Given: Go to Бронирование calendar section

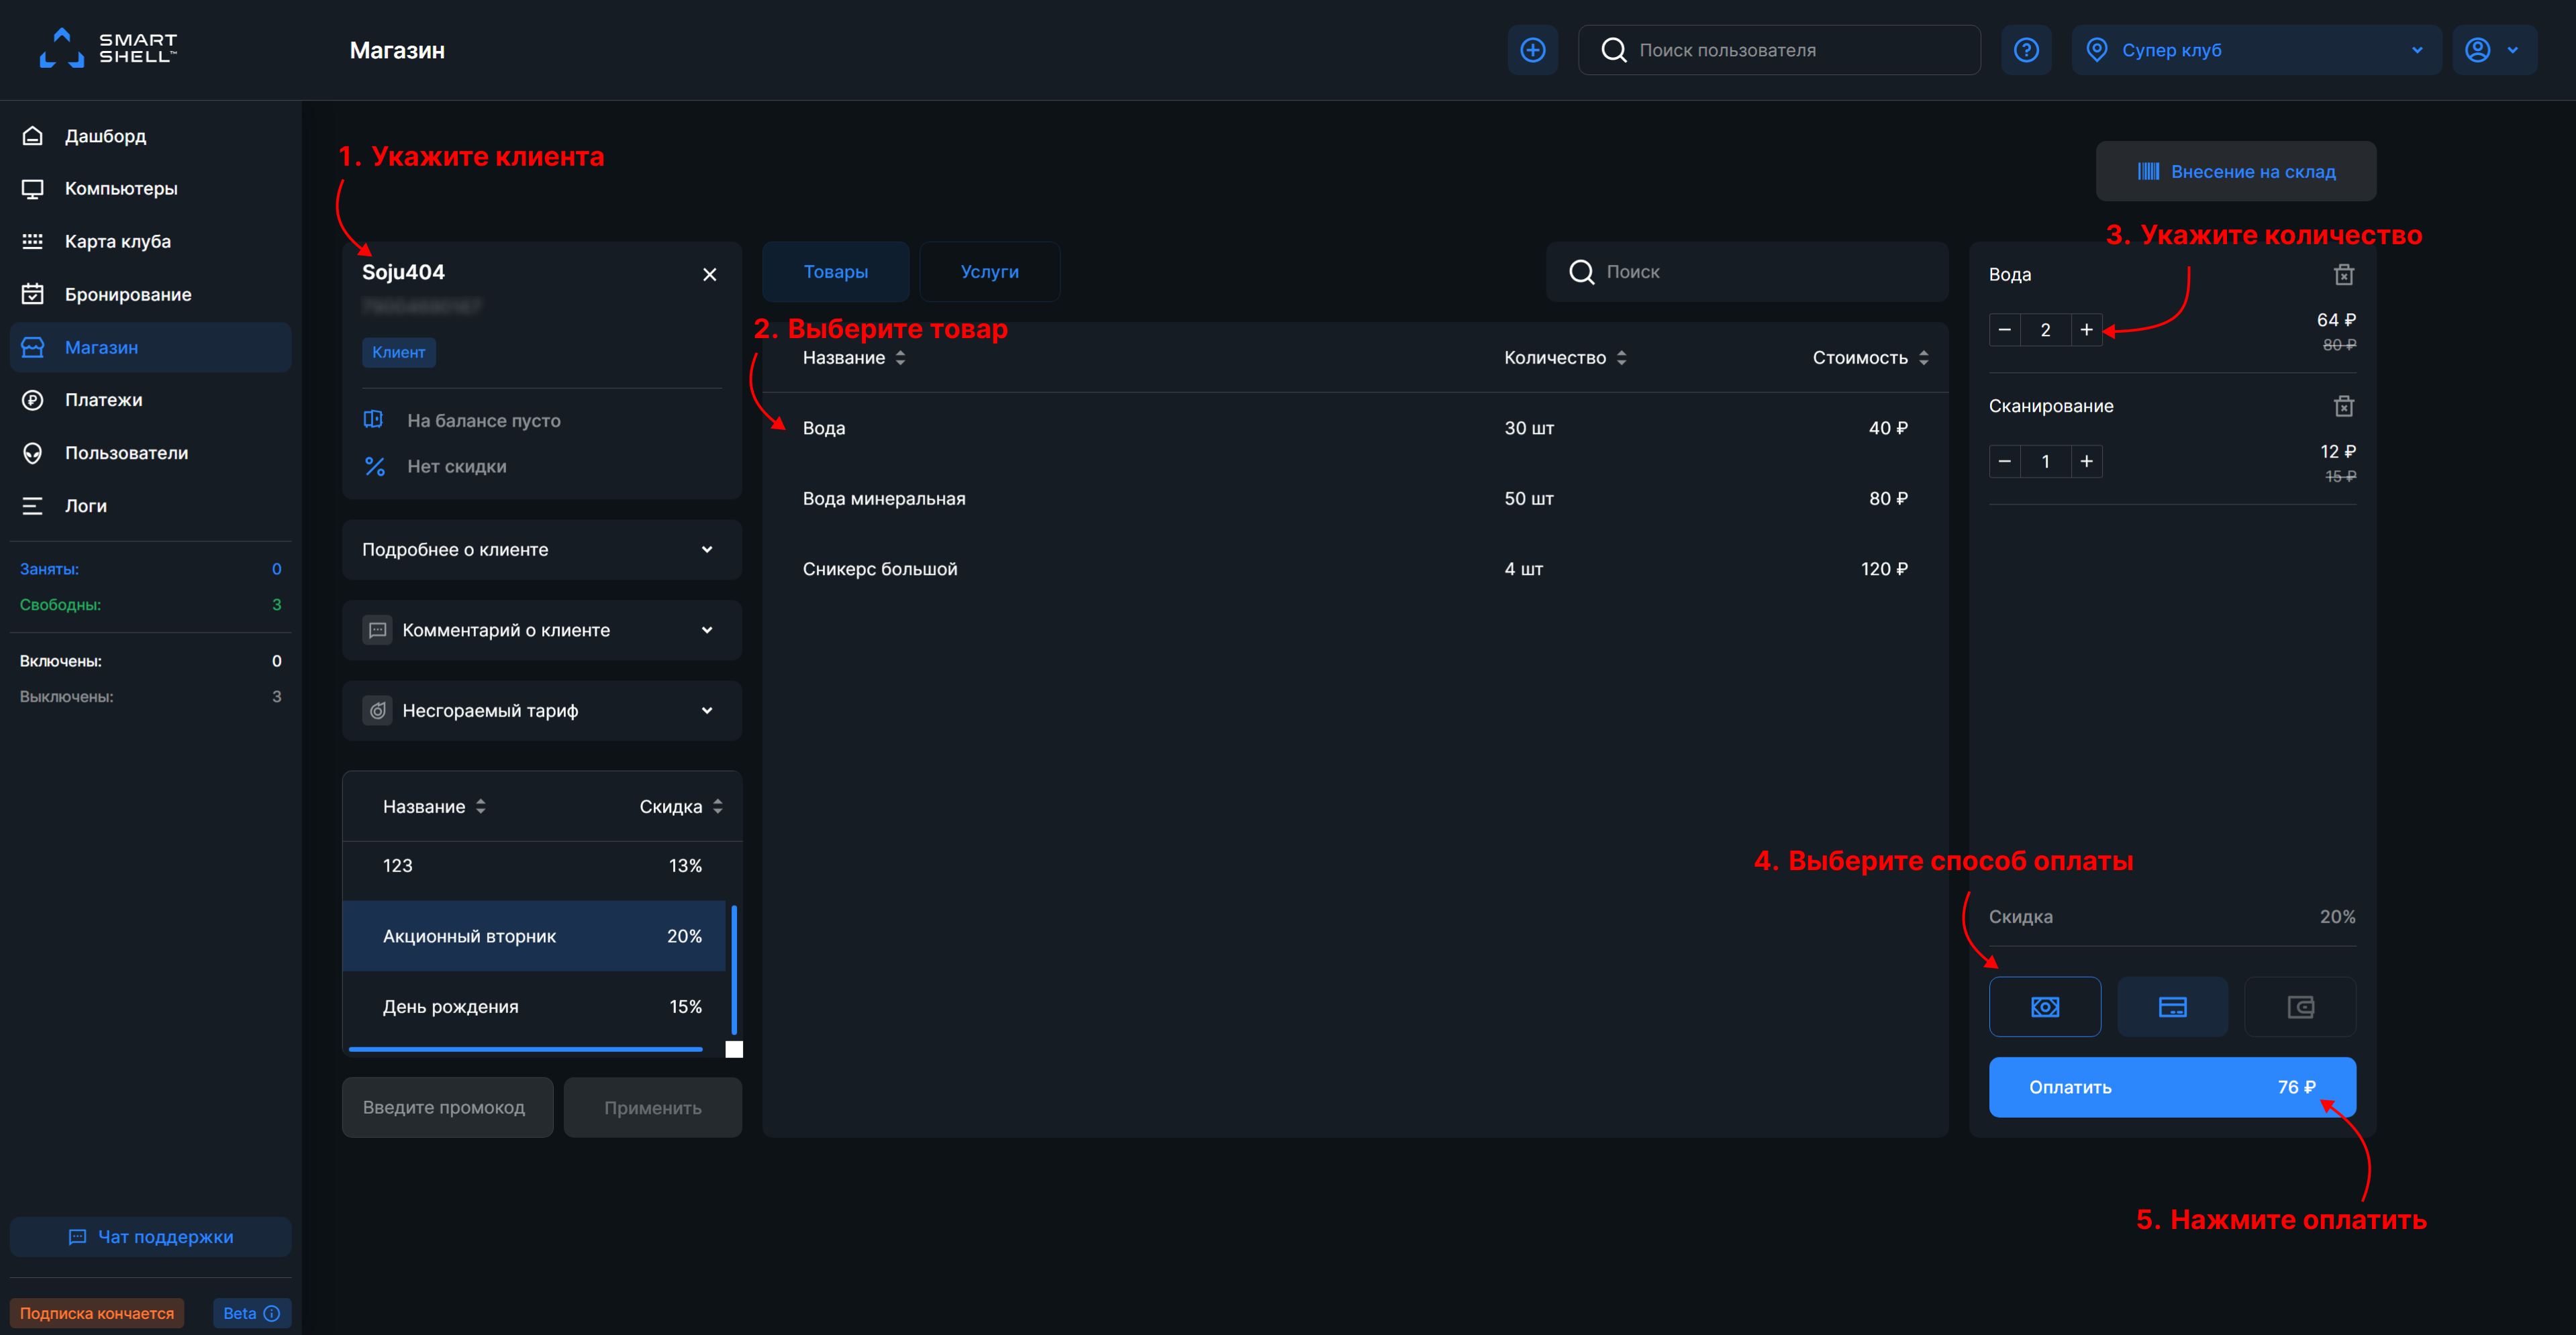Looking at the screenshot, I should click(127, 295).
